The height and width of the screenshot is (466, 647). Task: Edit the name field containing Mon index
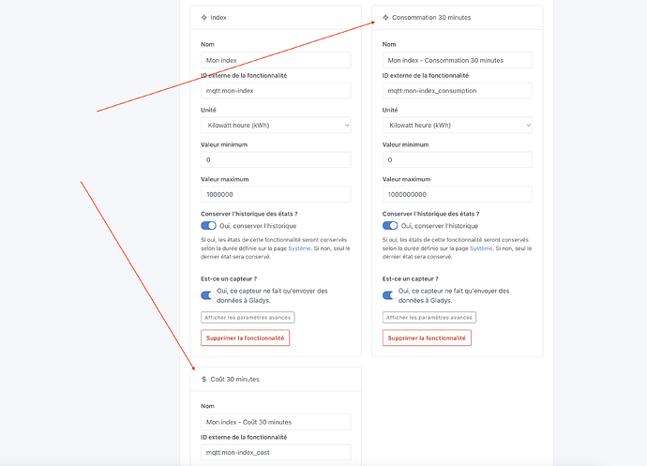(276, 60)
